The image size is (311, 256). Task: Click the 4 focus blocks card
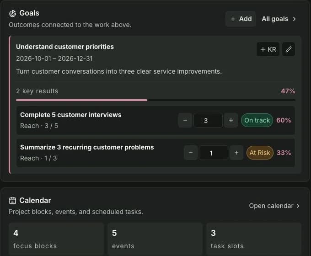pos(56,239)
